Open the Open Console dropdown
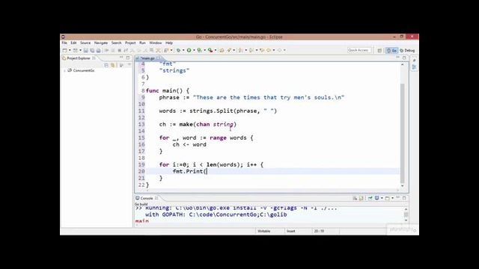Screen dimensions: 479x269 click(392, 198)
